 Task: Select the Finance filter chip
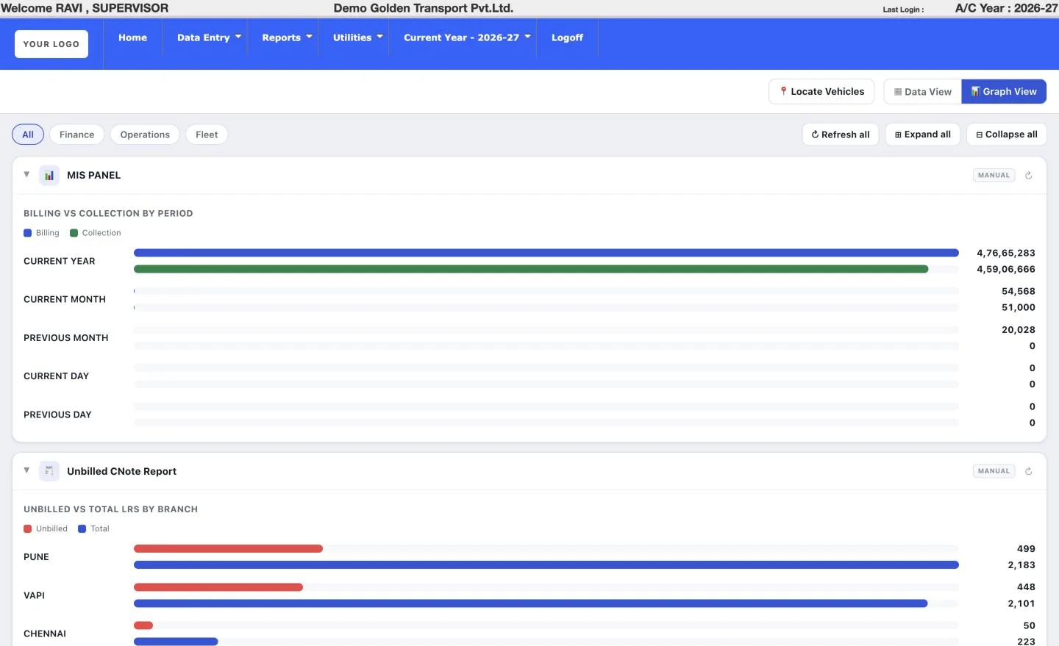click(x=77, y=134)
